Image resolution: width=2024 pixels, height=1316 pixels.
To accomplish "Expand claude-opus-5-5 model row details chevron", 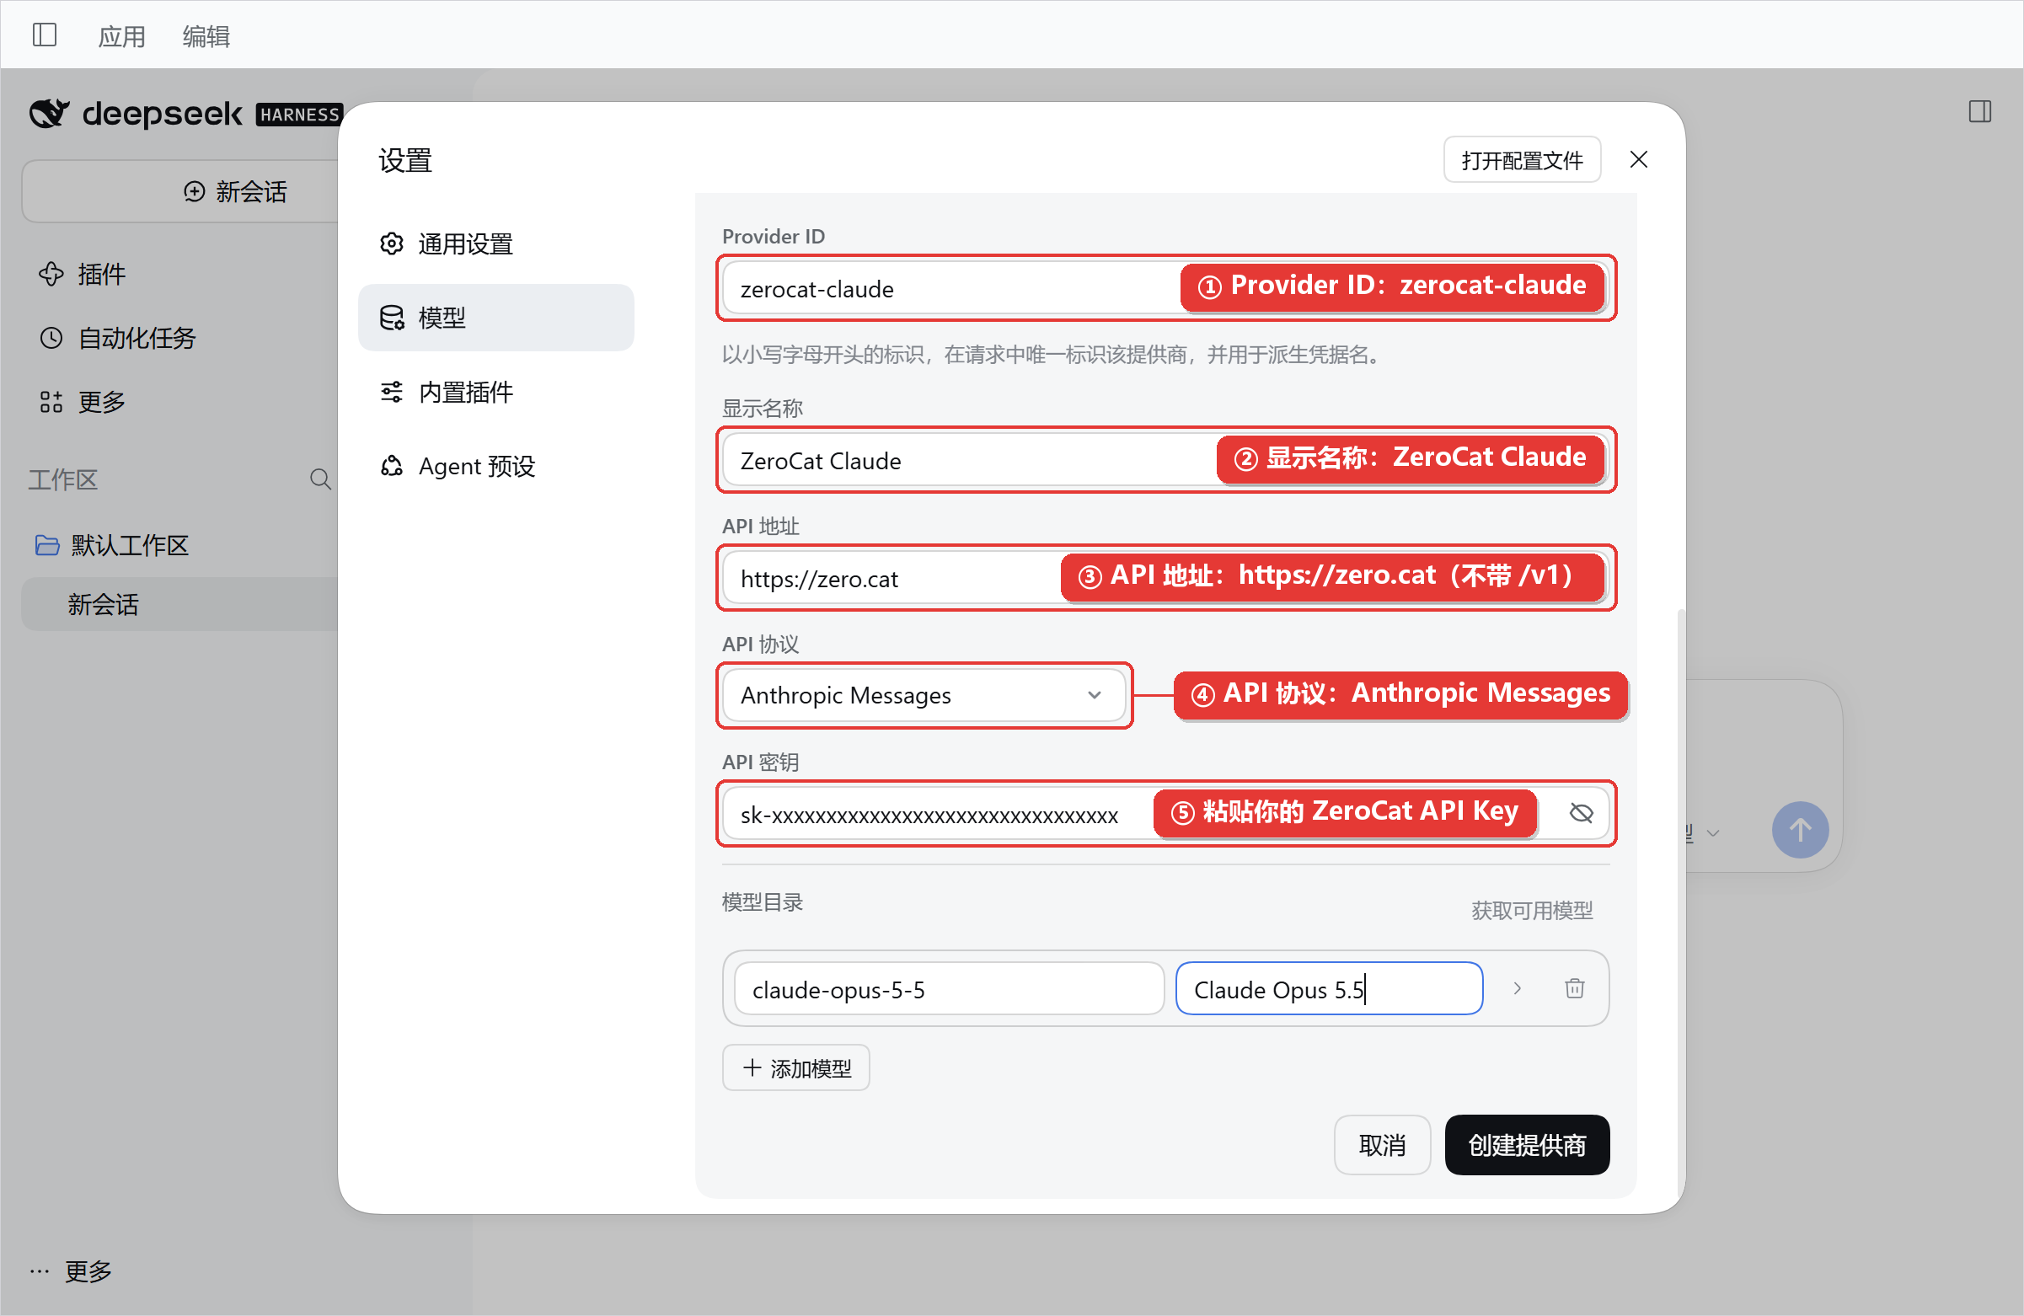I will click(x=1517, y=988).
